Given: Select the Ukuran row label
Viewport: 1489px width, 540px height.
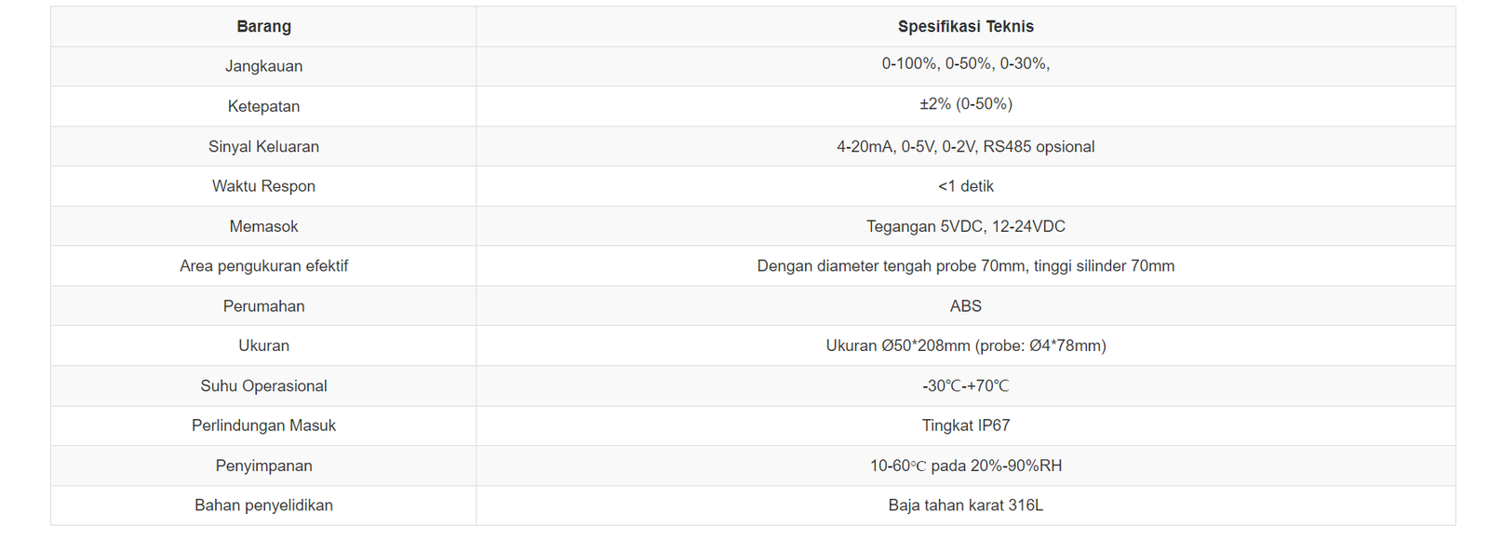Looking at the screenshot, I should click(263, 345).
